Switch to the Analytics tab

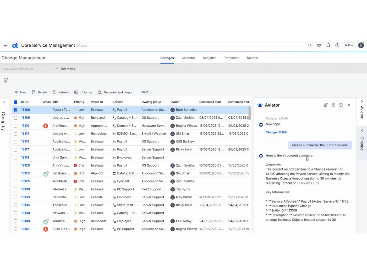tap(209, 58)
